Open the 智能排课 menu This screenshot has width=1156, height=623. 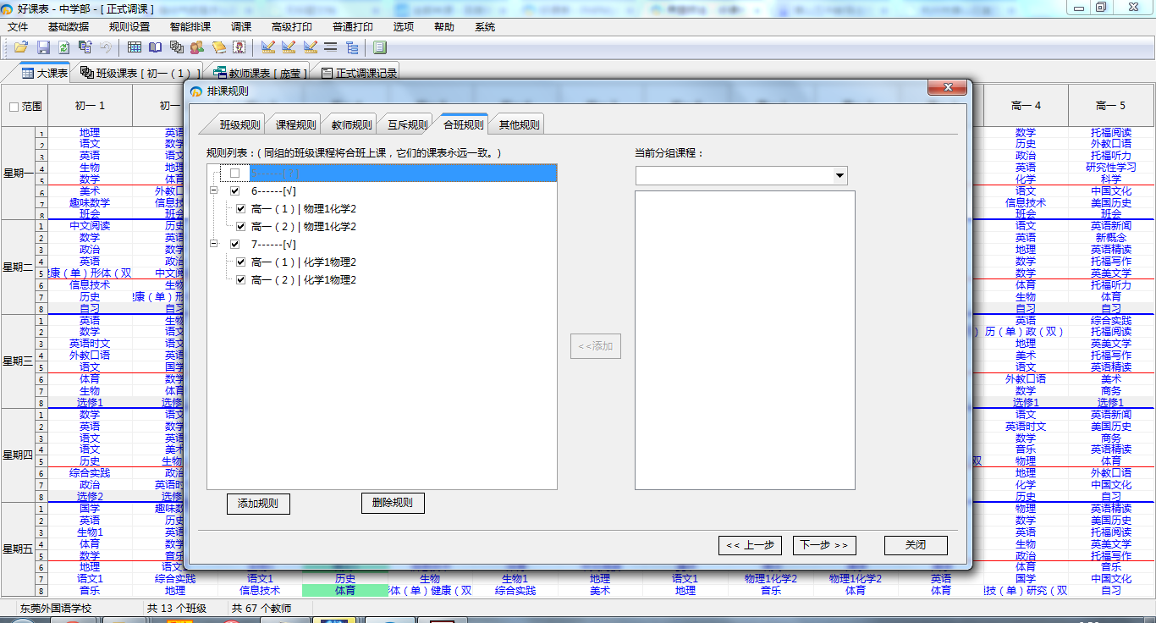190,26
